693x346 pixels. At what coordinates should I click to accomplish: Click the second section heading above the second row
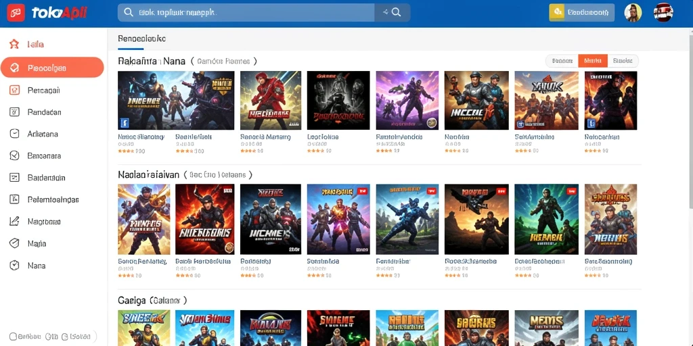pyautogui.click(x=148, y=175)
